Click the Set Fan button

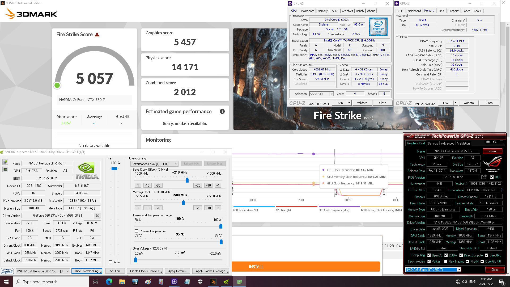[115, 271]
